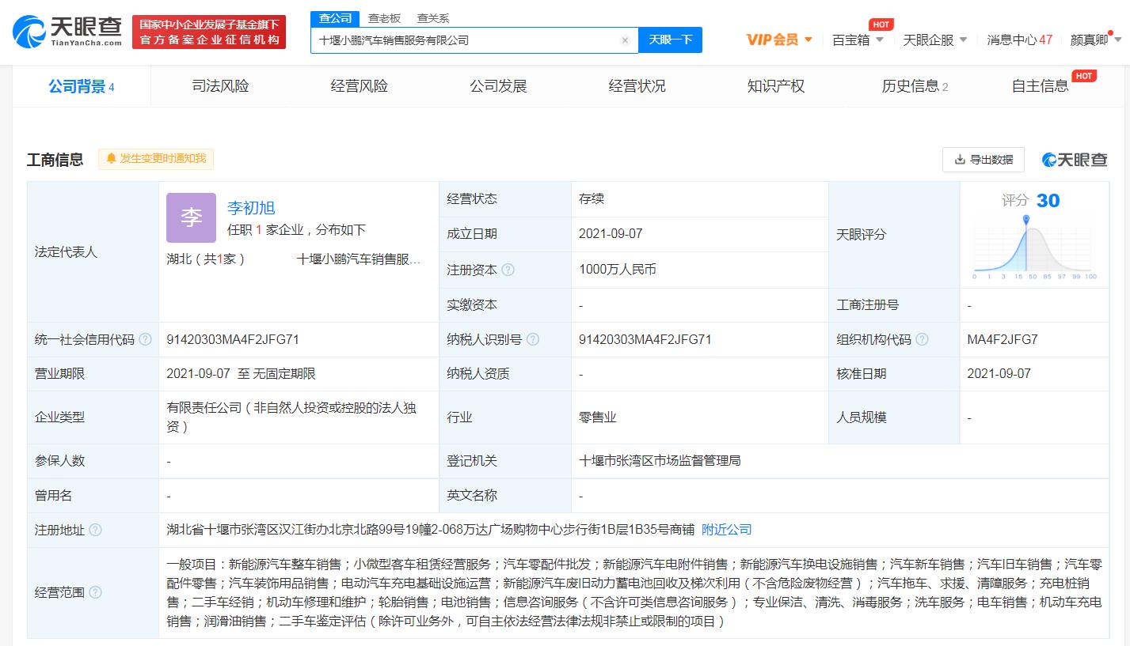The width and height of the screenshot is (1130, 646).
Task: Click the 天眼评分 score distribution chart
Action: click(x=1033, y=247)
